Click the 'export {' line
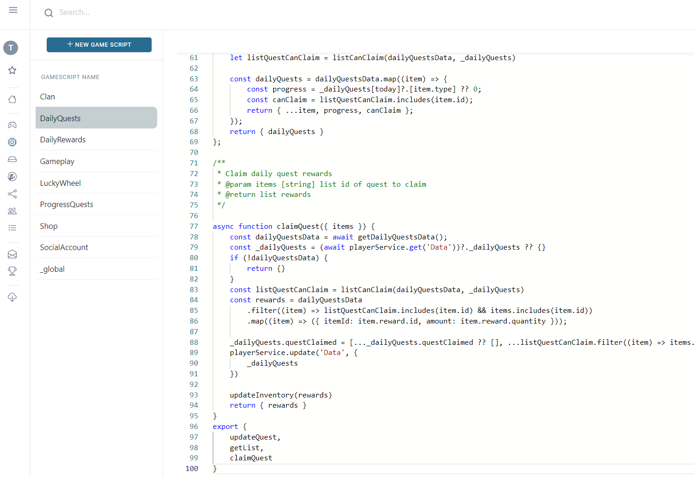 click(x=230, y=427)
